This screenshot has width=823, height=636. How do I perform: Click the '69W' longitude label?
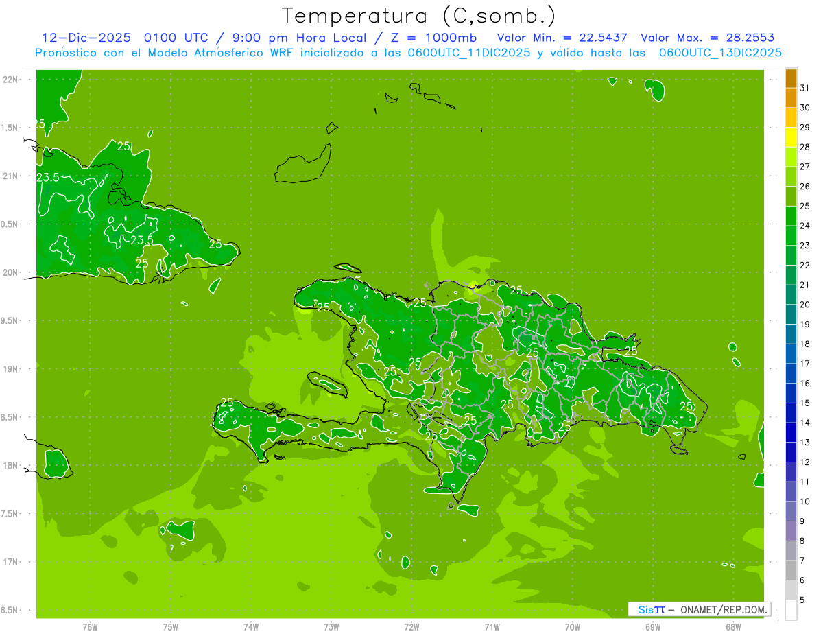pyautogui.click(x=653, y=626)
